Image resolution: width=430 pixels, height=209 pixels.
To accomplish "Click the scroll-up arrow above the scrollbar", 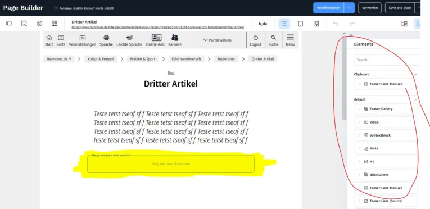I will pyautogui.click(x=345, y=34).
